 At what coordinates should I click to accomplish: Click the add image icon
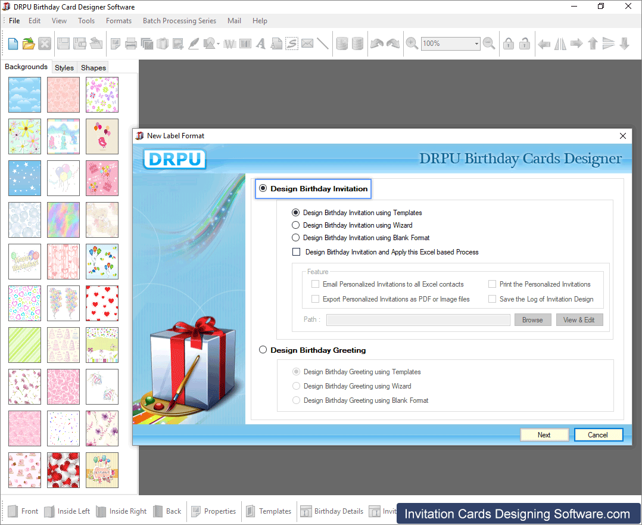(x=178, y=44)
